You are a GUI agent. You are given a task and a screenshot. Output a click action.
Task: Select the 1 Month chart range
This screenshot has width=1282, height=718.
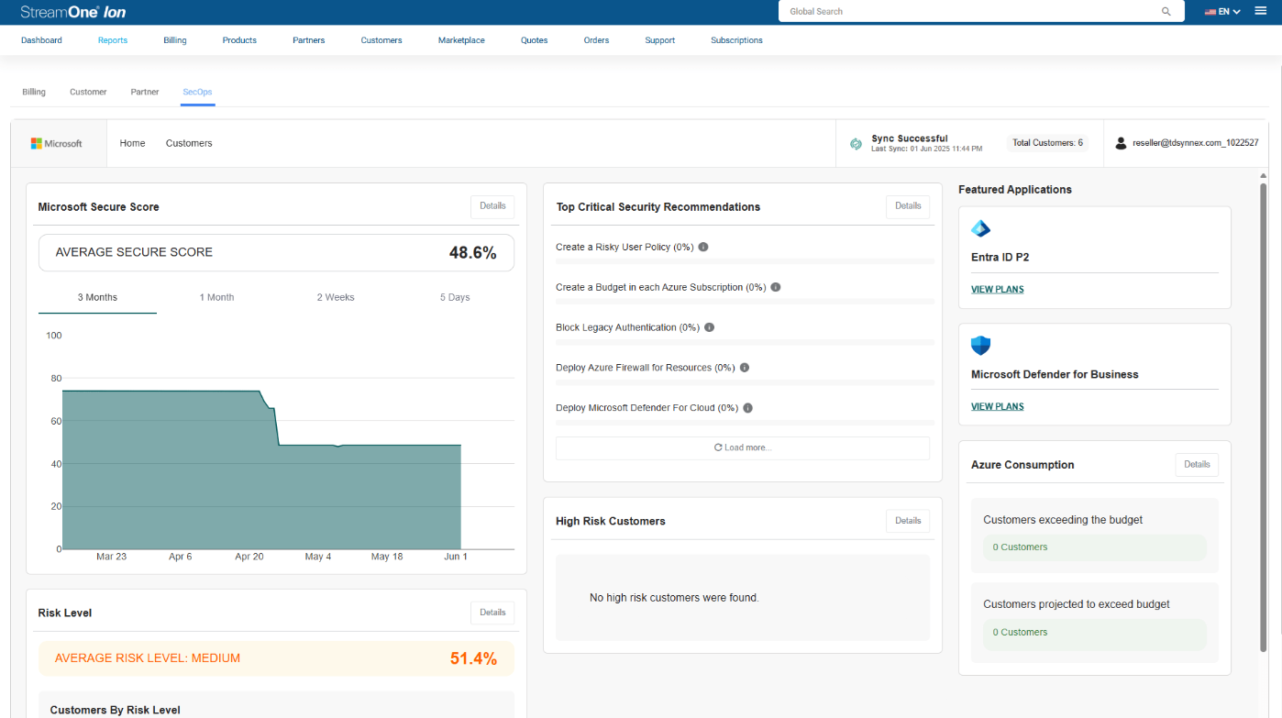point(216,297)
